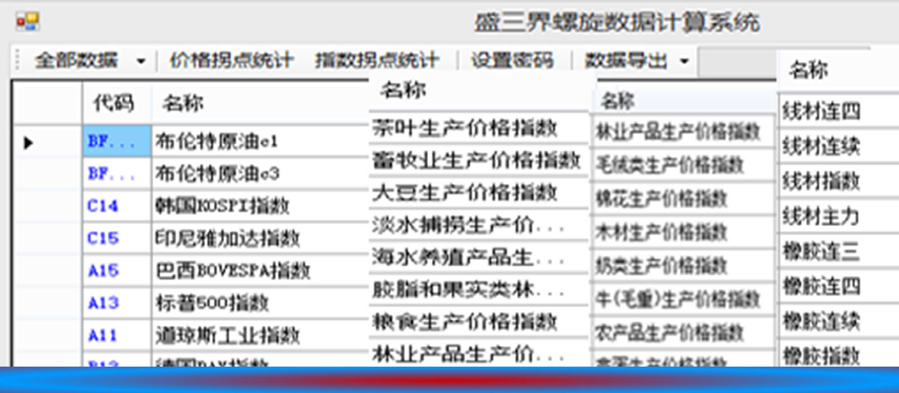The image size is (899, 393).
Task: Click the application icon in title bar
Action: tap(27, 22)
